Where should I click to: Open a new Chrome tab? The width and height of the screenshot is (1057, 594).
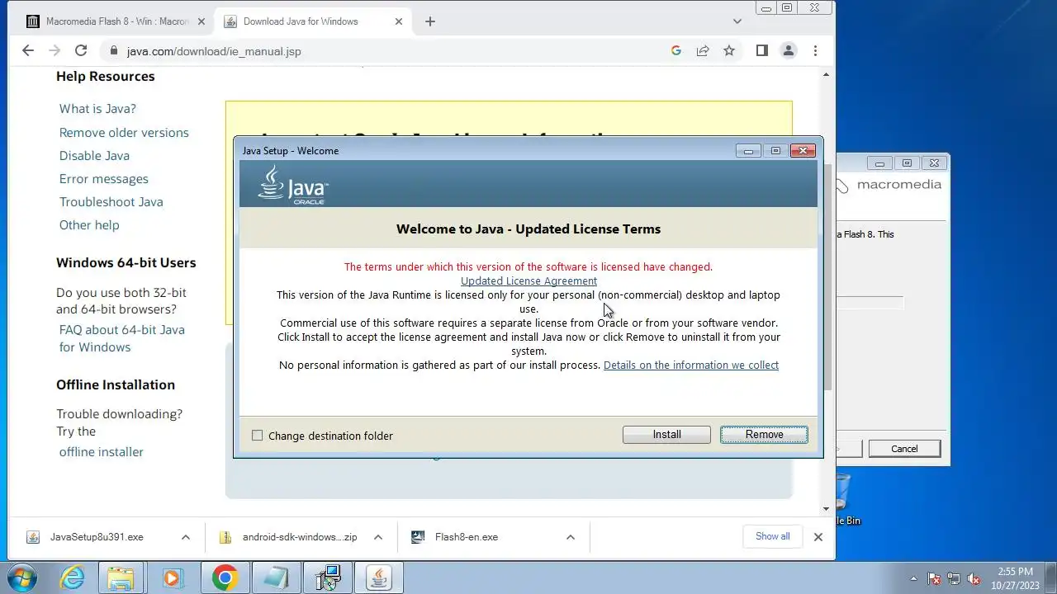(x=429, y=21)
